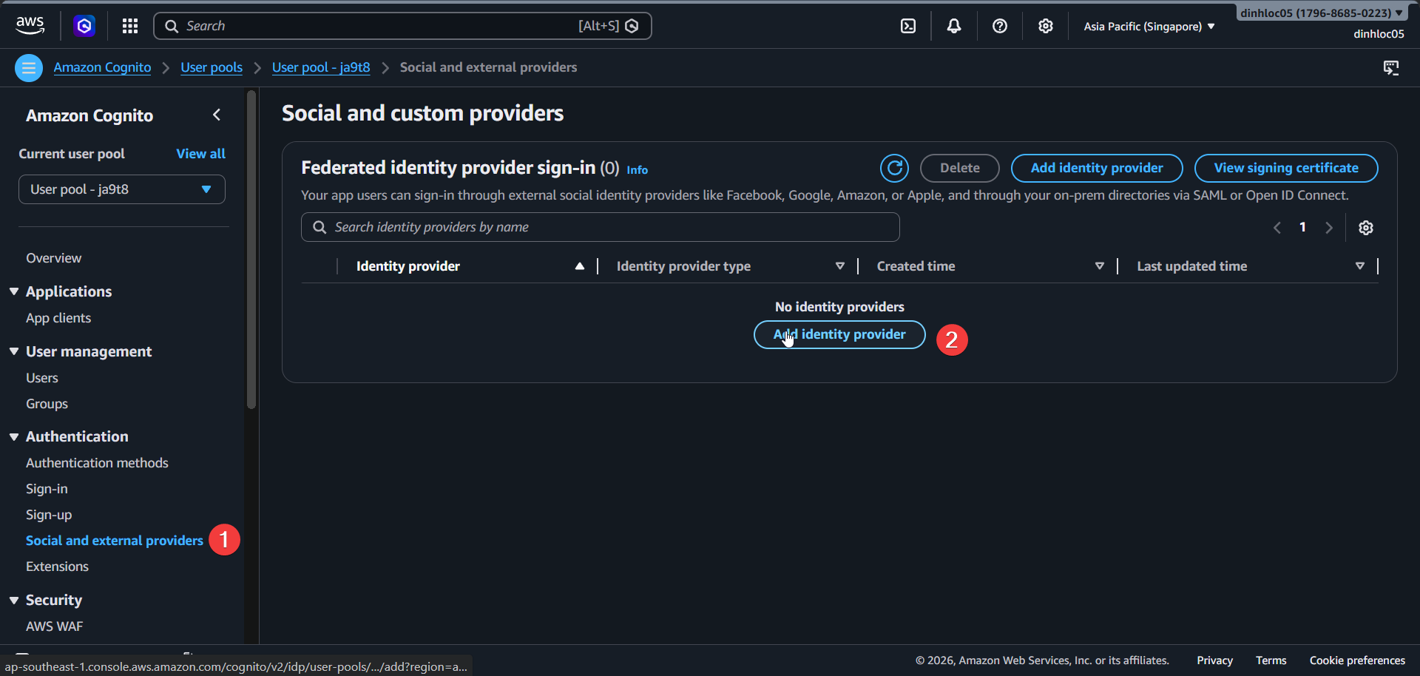Open the AWS services grid menu
This screenshot has height=676, width=1420.
click(x=130, y=26)
